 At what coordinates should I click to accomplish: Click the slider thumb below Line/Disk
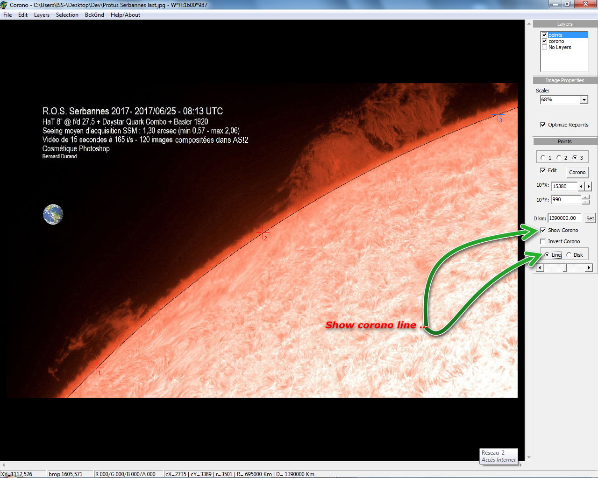click(565, 267)
